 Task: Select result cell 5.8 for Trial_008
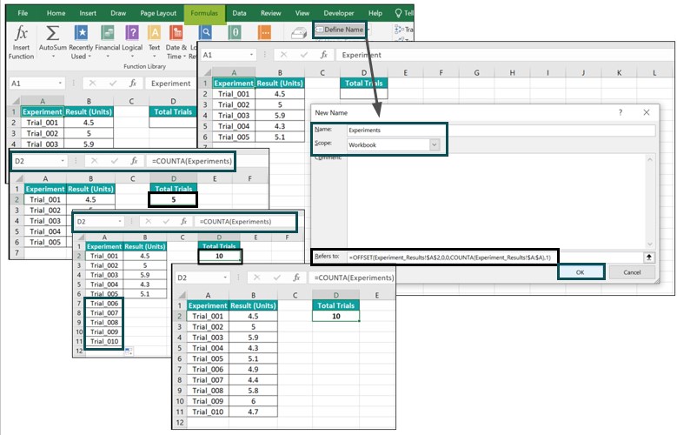pyautogui.click(x=253, y=391)
